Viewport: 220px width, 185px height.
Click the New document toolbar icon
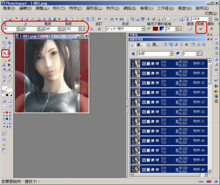[x=5, y=19]
